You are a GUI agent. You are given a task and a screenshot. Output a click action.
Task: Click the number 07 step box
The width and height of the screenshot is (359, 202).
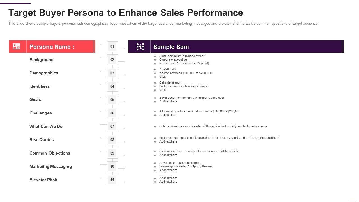tap(112, 127)
